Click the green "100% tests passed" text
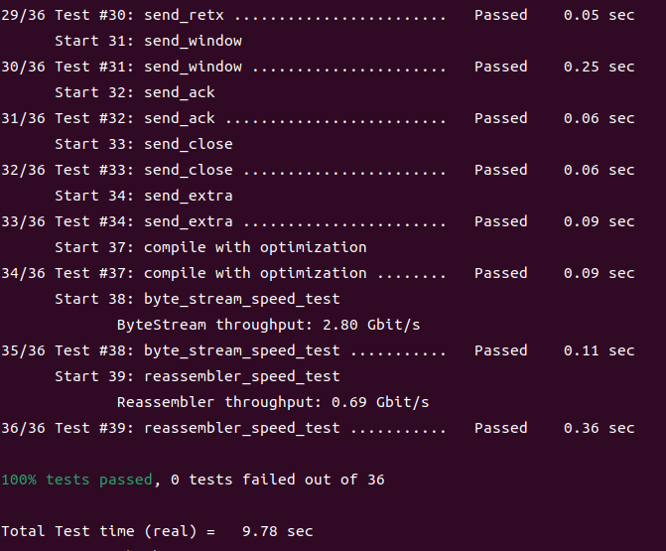The width and height of the screenshot is (666, 551). click(x=76, y=480)
